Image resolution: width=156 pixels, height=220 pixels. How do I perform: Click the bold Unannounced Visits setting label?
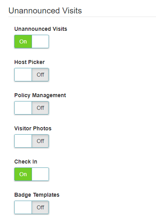(x=41, y=29)
